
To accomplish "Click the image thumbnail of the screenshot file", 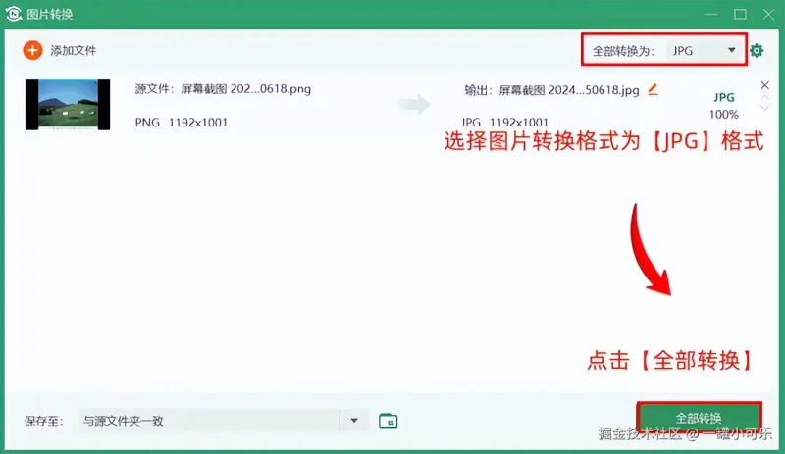I will click(x=68, y=105).
